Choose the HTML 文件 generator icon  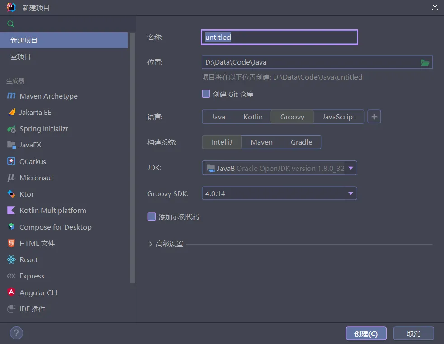point(11,243)
